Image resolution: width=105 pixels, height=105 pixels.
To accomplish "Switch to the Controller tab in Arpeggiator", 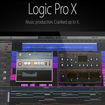I will pos(48,69).
